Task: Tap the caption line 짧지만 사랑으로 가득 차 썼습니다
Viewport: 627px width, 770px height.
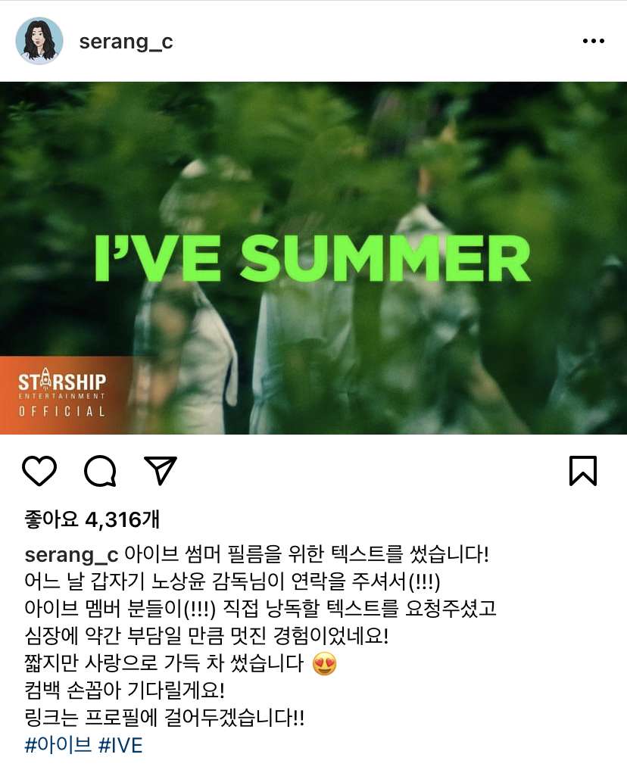Action: coord(181,663)
